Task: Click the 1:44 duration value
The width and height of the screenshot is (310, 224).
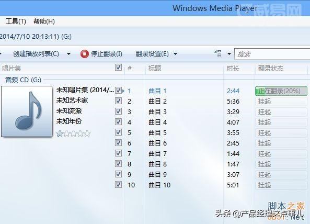Action: [x=233, y=154]
